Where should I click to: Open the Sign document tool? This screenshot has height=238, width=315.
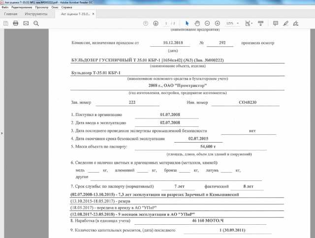pyautogui.click(x=296, y=23)
